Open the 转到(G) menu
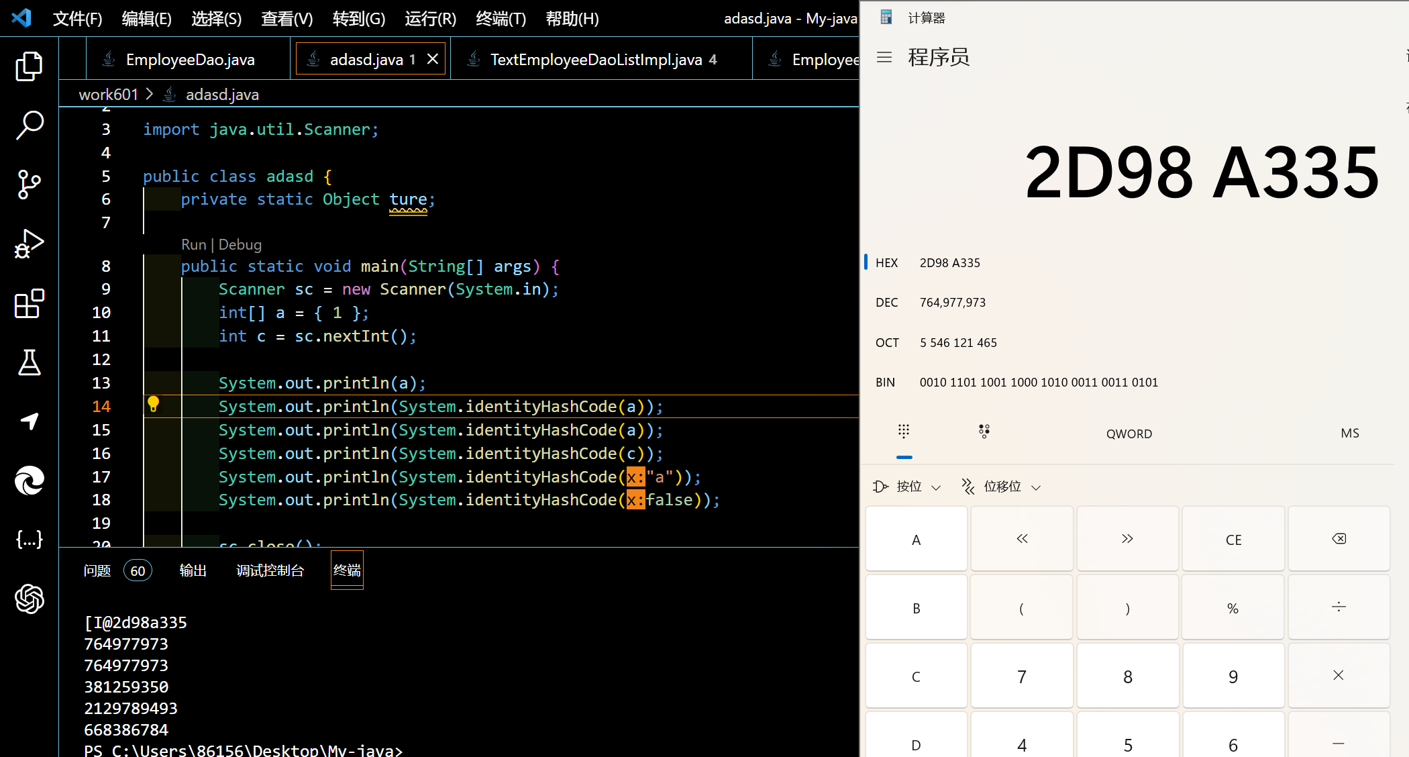This screenshot has height=757, width=1409. 359,18
